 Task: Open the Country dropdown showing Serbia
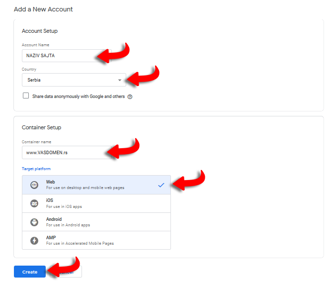tap(70, 80)
